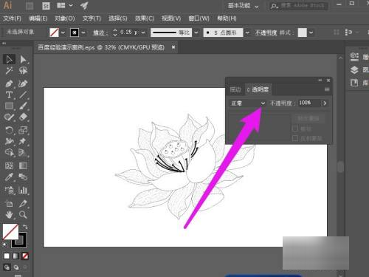Select the Zoom tool
The image size is (369, 277).
(23, 215)
